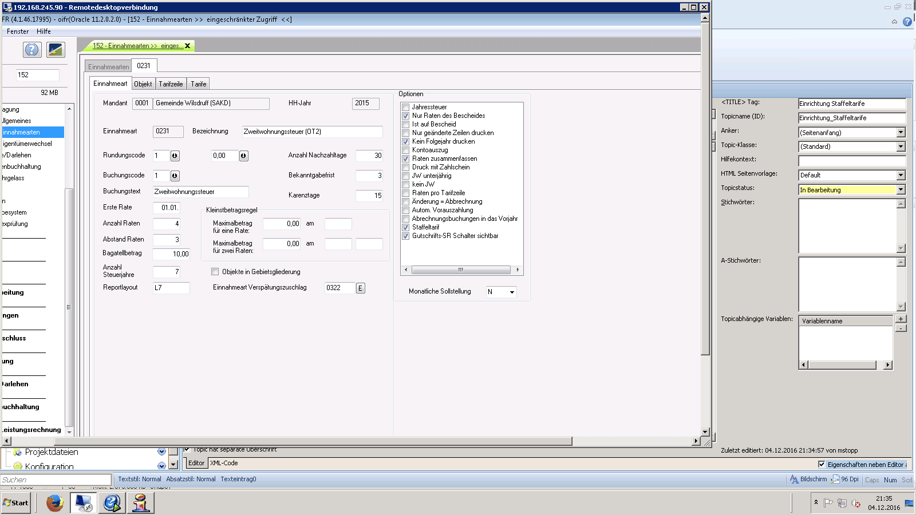Image resolution: width=916 pixels, height=515 pixels.
Task: Click the Bezeichnung text field
Action: [312, 132]
